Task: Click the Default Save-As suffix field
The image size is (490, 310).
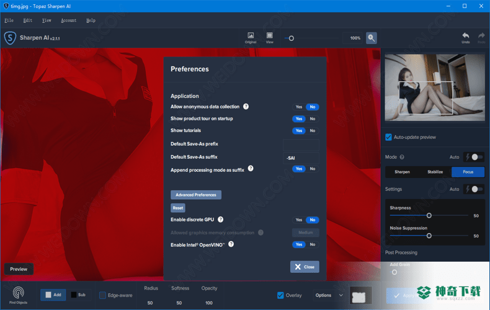Action: coord(301,158)
